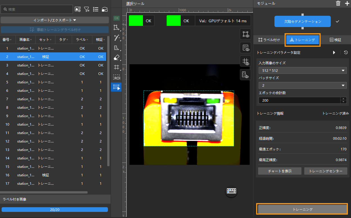Switch to the ラベル付け tab
The height and width of the screenshot is (218, 351).
[x=269, y=40]
